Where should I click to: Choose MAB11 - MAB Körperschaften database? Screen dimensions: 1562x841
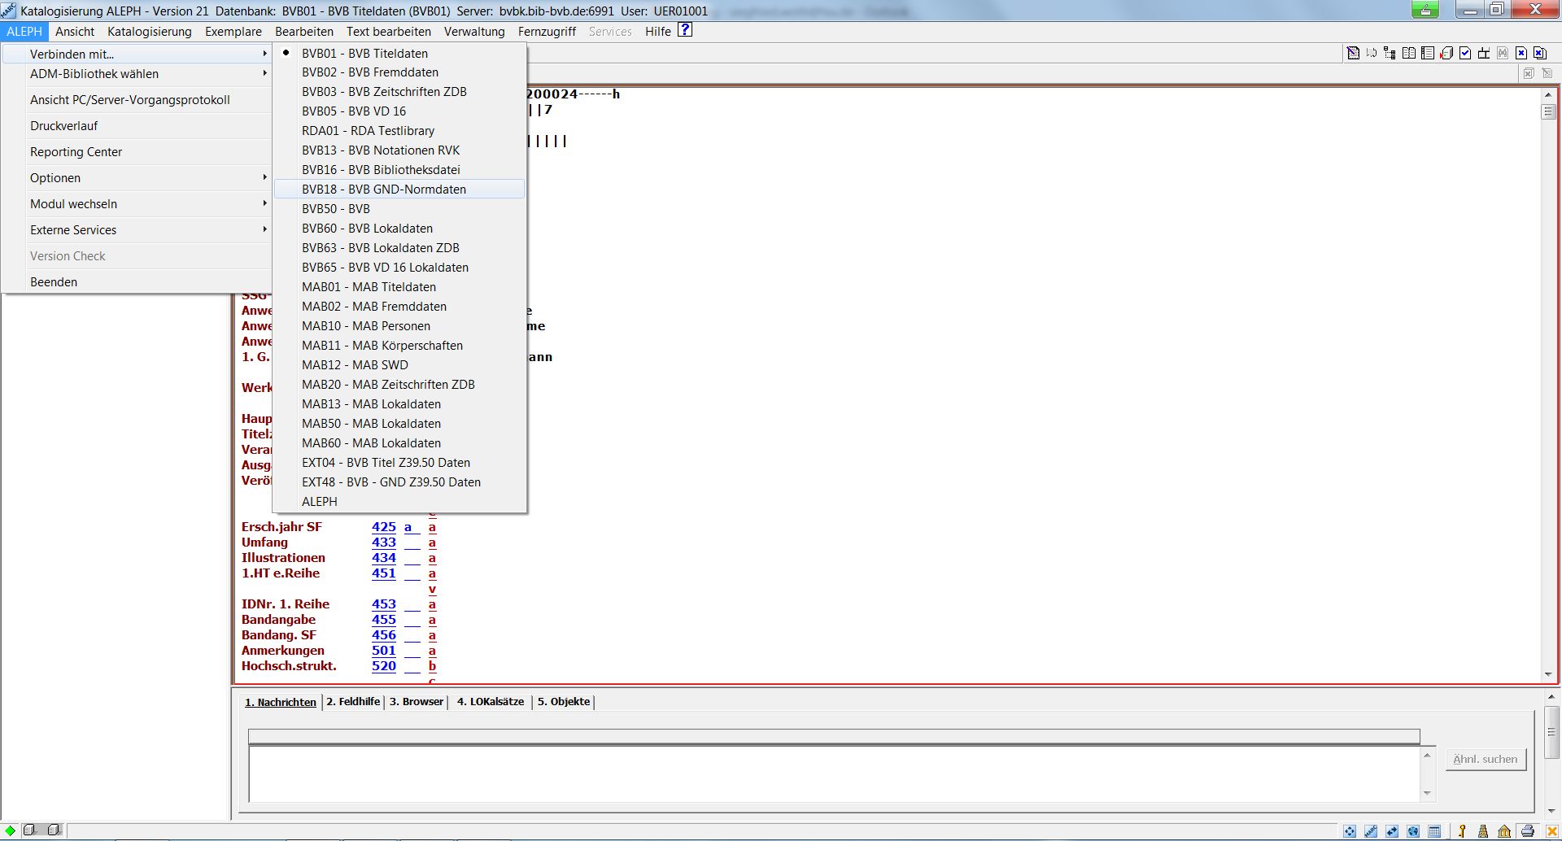(x=382, y=345)
